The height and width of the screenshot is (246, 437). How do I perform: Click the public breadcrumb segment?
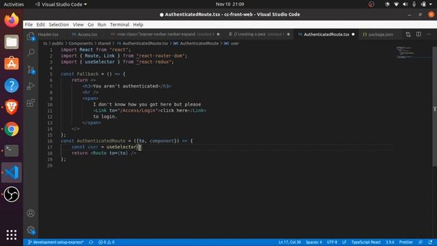[57, 43]
